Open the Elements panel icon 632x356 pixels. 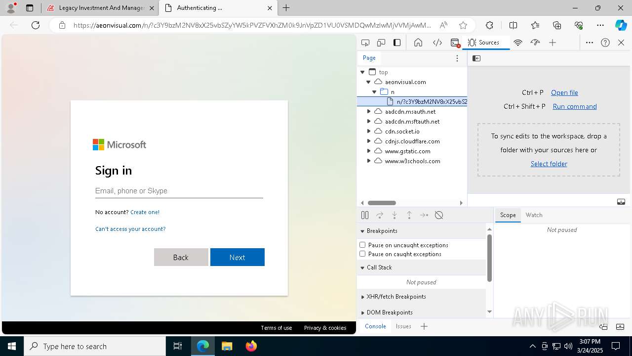pos(437,43)
